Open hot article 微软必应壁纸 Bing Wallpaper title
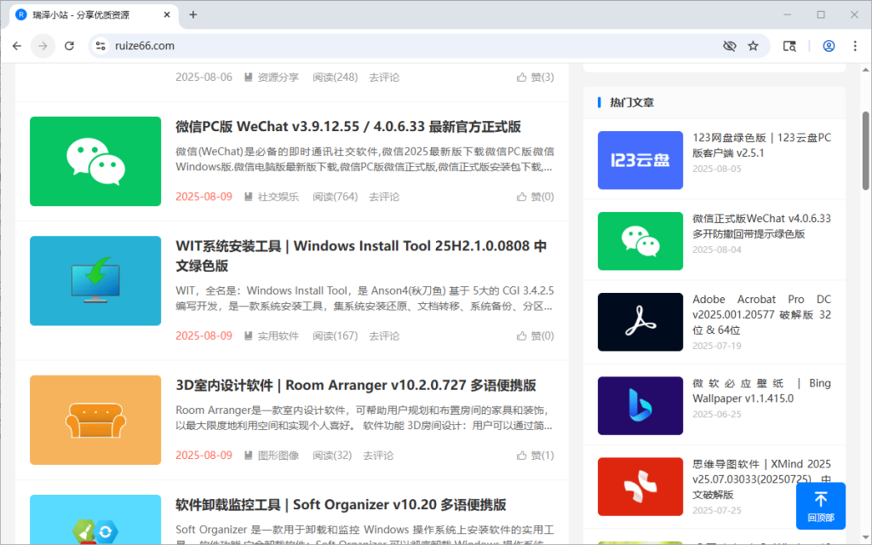Screen dimensions: 872x545 [761, 391]
